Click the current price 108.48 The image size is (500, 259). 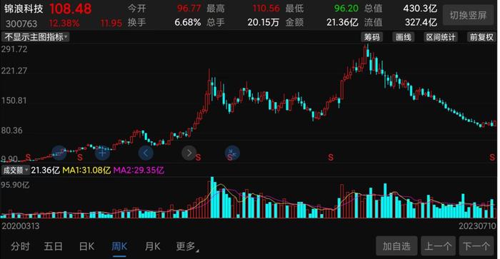71,9
